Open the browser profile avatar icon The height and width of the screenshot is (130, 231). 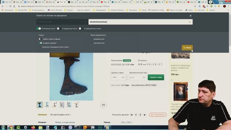(x=225, y=6)
